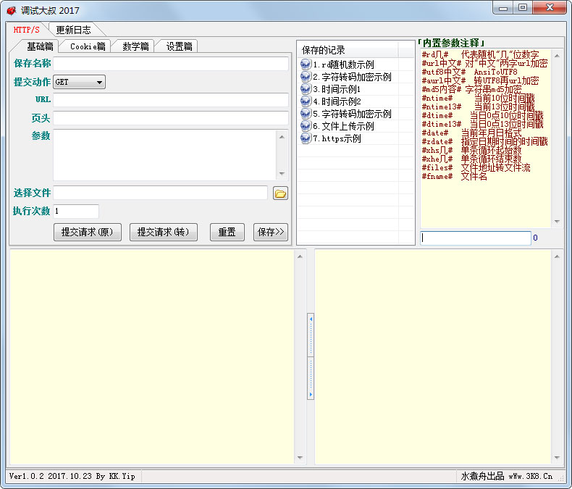Click the #zdate# parameter line
Image resolution: width=572 pixels, height=489 pixels.
click(x=484, y=141)
